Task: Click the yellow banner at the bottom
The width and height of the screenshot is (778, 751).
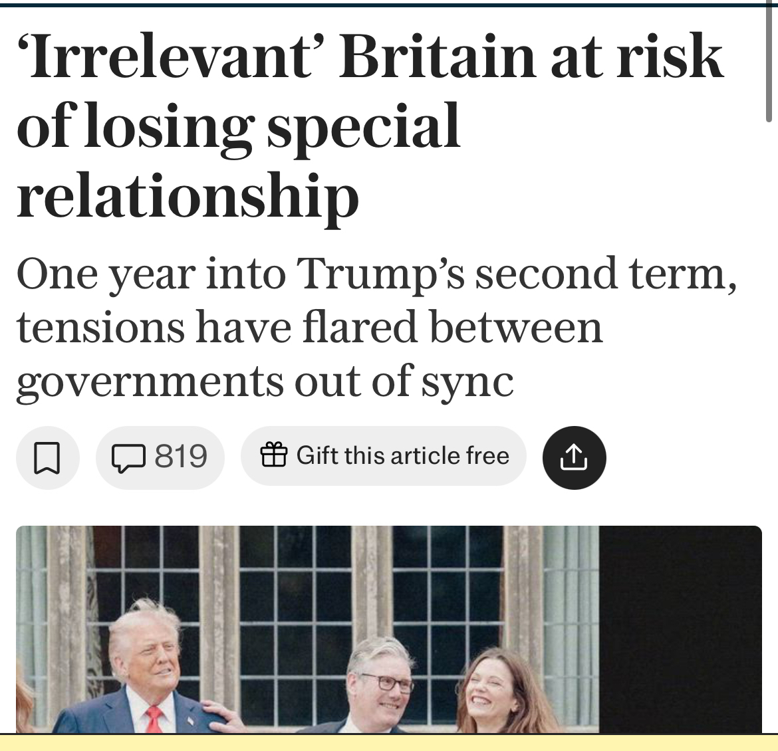Action: pos(389,742)
